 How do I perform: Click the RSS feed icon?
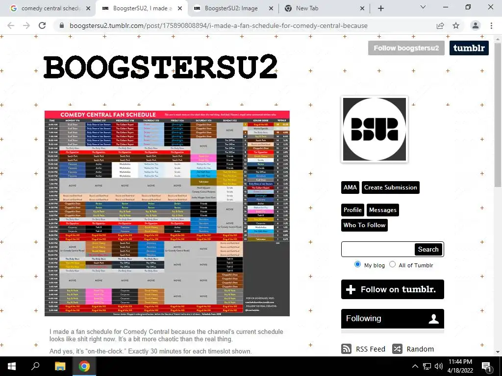pyautogui.click(x=347, y=349)
